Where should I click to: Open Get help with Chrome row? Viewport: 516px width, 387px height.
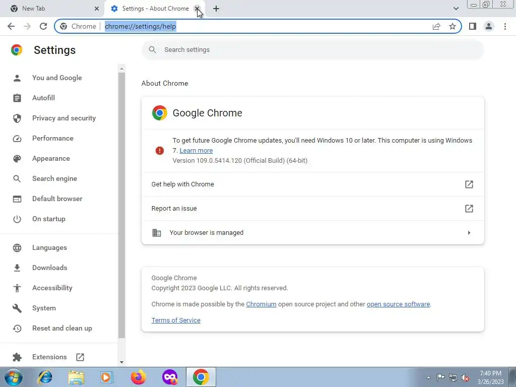click(x=312, y=184)
